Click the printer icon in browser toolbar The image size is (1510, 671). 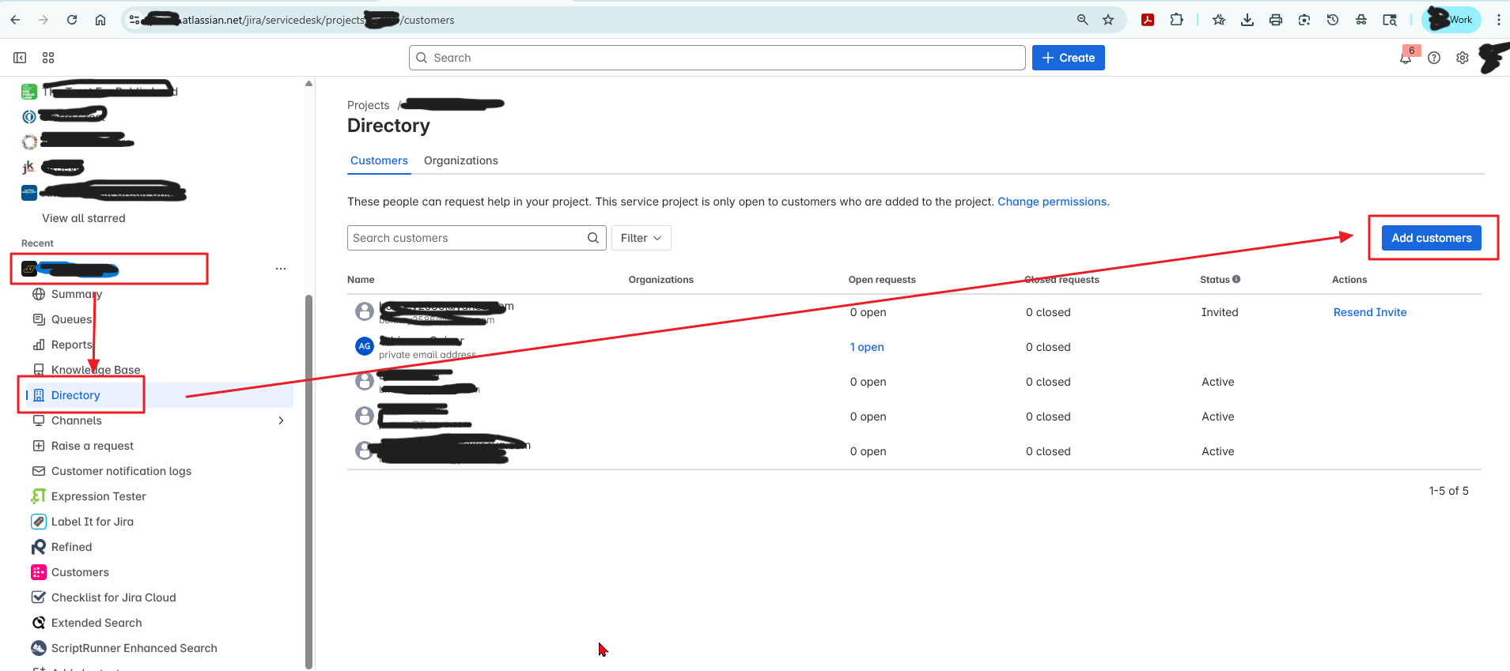click(x=1276, y=20)
